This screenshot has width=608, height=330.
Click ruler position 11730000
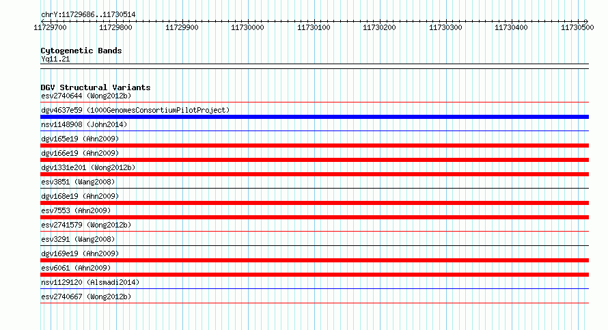point(247,27)
